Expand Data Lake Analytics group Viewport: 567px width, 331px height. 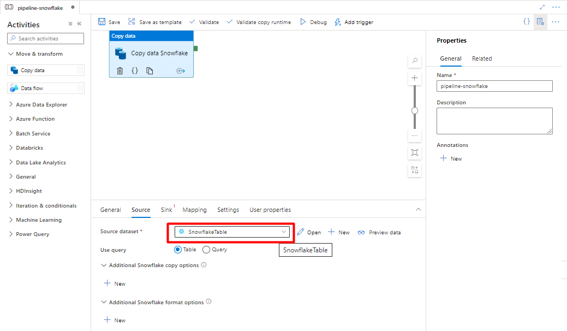[x=37, y=162]
